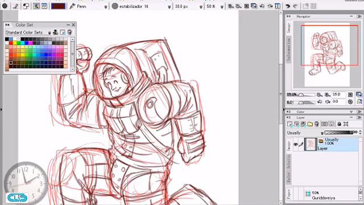
Task: Select the Paper tab in Layer panel
Action: pyautogui.click(x=289, y=194)
